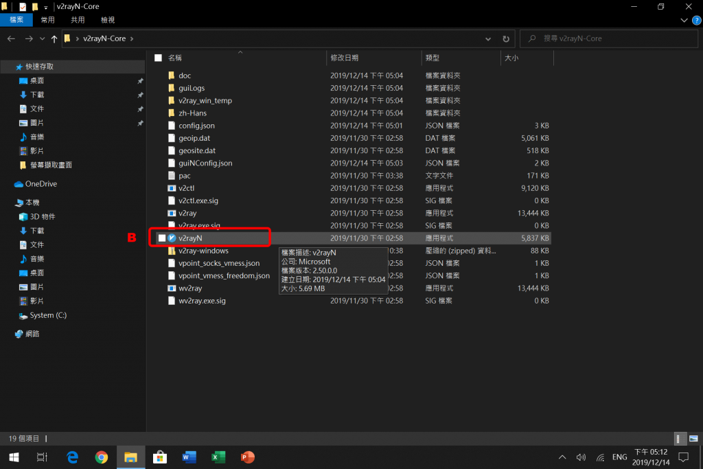
Task: Click the v2rayN application icon
Action: click(172, 238)
